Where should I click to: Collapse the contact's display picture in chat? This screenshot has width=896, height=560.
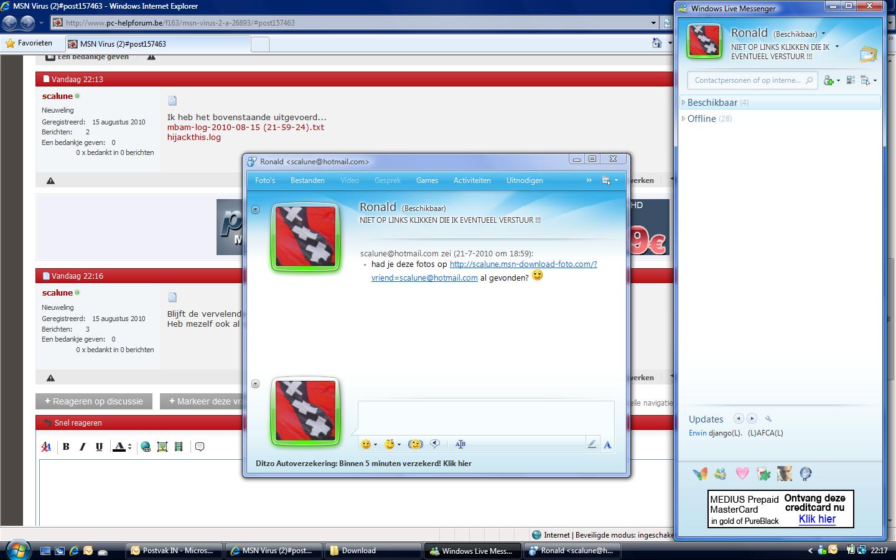(x=255, y=210)
